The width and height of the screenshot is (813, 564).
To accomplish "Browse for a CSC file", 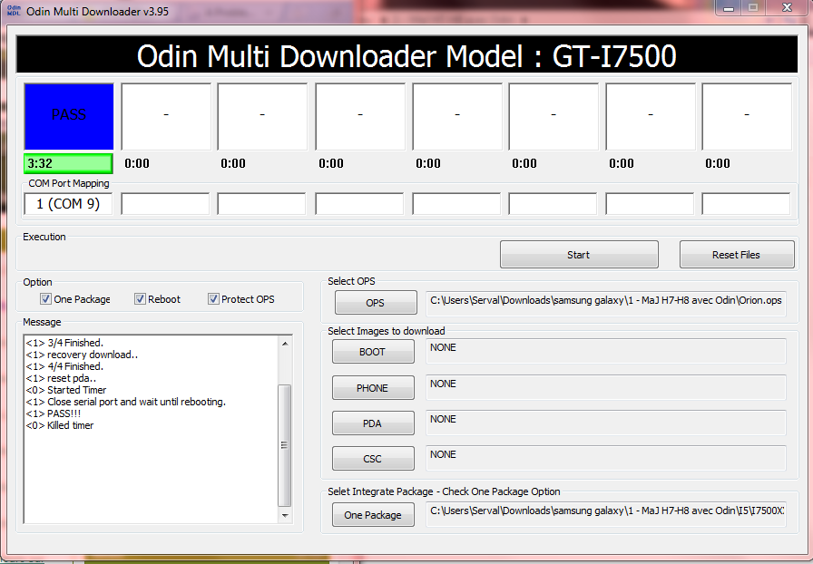I will pyautogui.click(x=373, y=459).
